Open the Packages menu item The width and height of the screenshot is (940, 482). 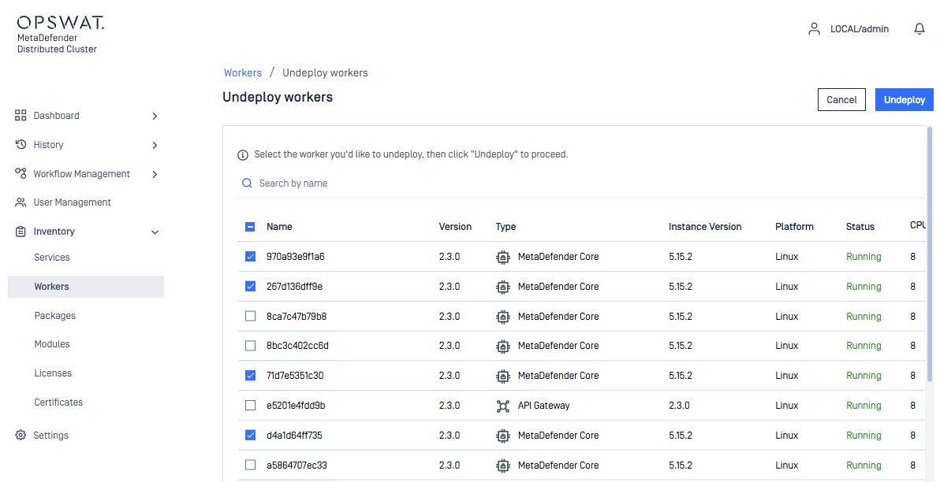pos(55,316)
